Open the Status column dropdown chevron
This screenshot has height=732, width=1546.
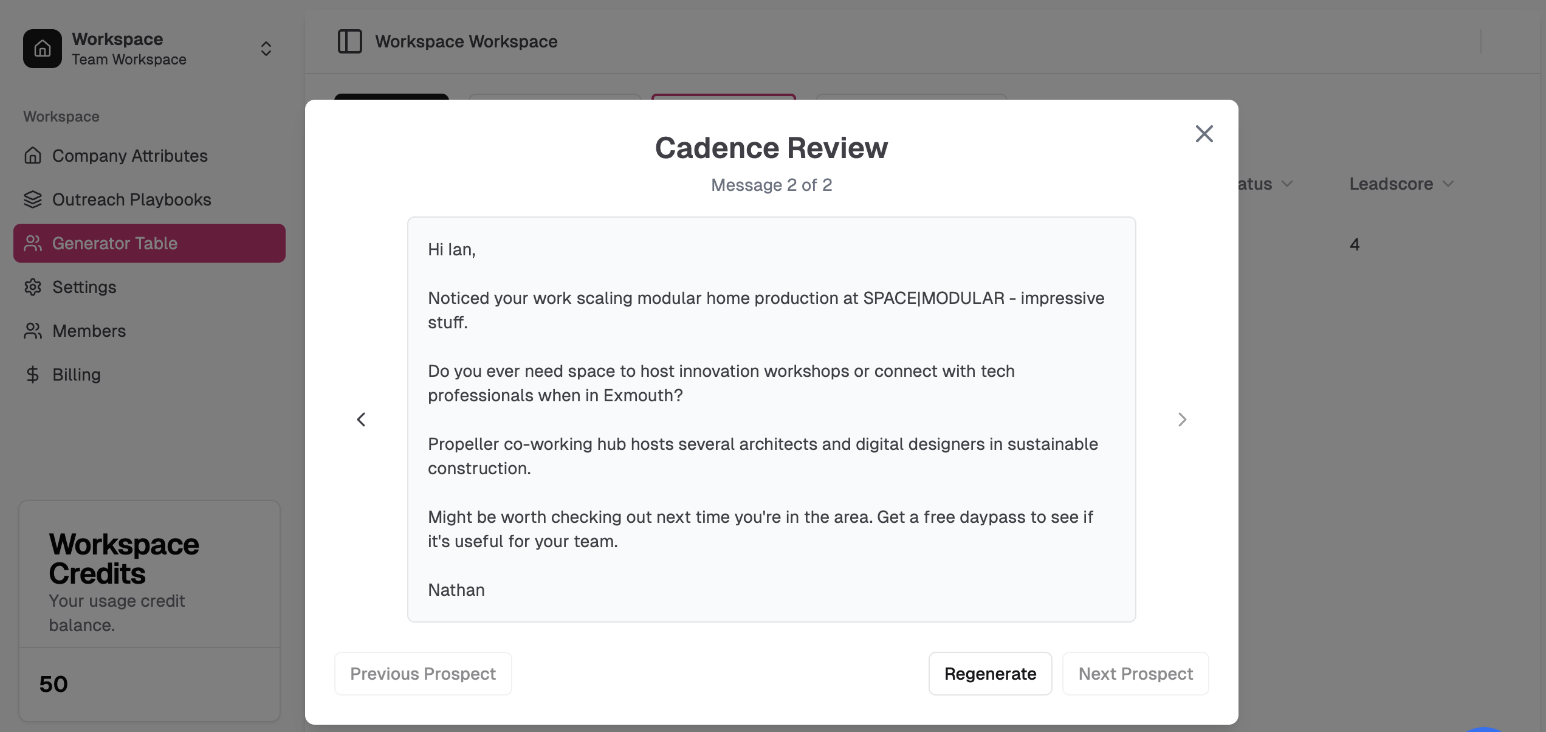point(1287,184)
